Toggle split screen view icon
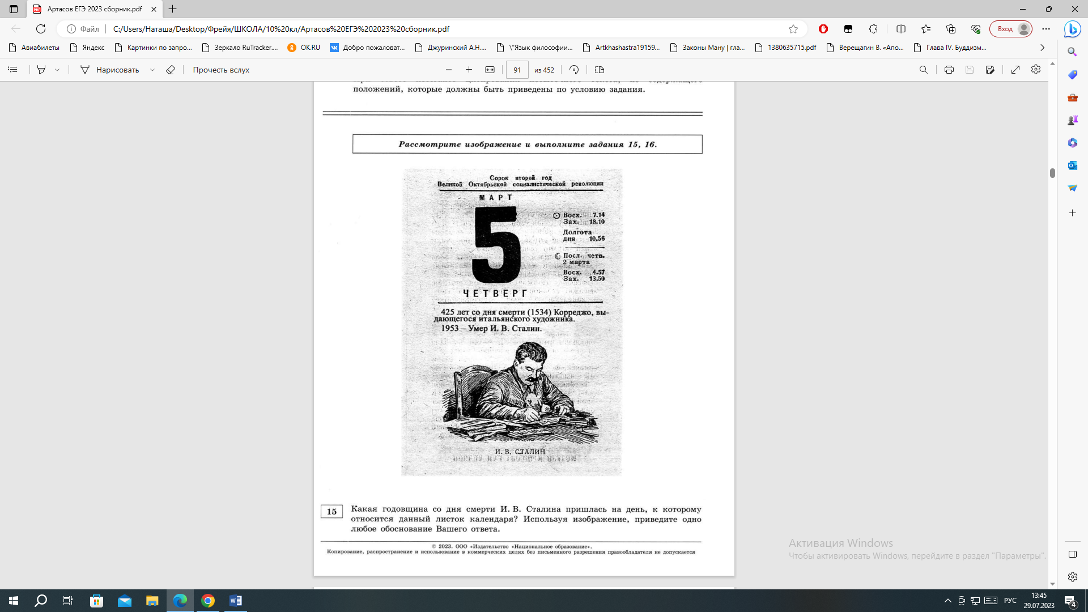The height and width of the screenshot is (612, 1088). 901,29
